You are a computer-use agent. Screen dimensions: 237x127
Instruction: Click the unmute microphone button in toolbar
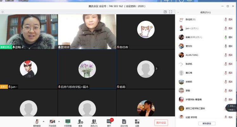[x=37, y=122]
